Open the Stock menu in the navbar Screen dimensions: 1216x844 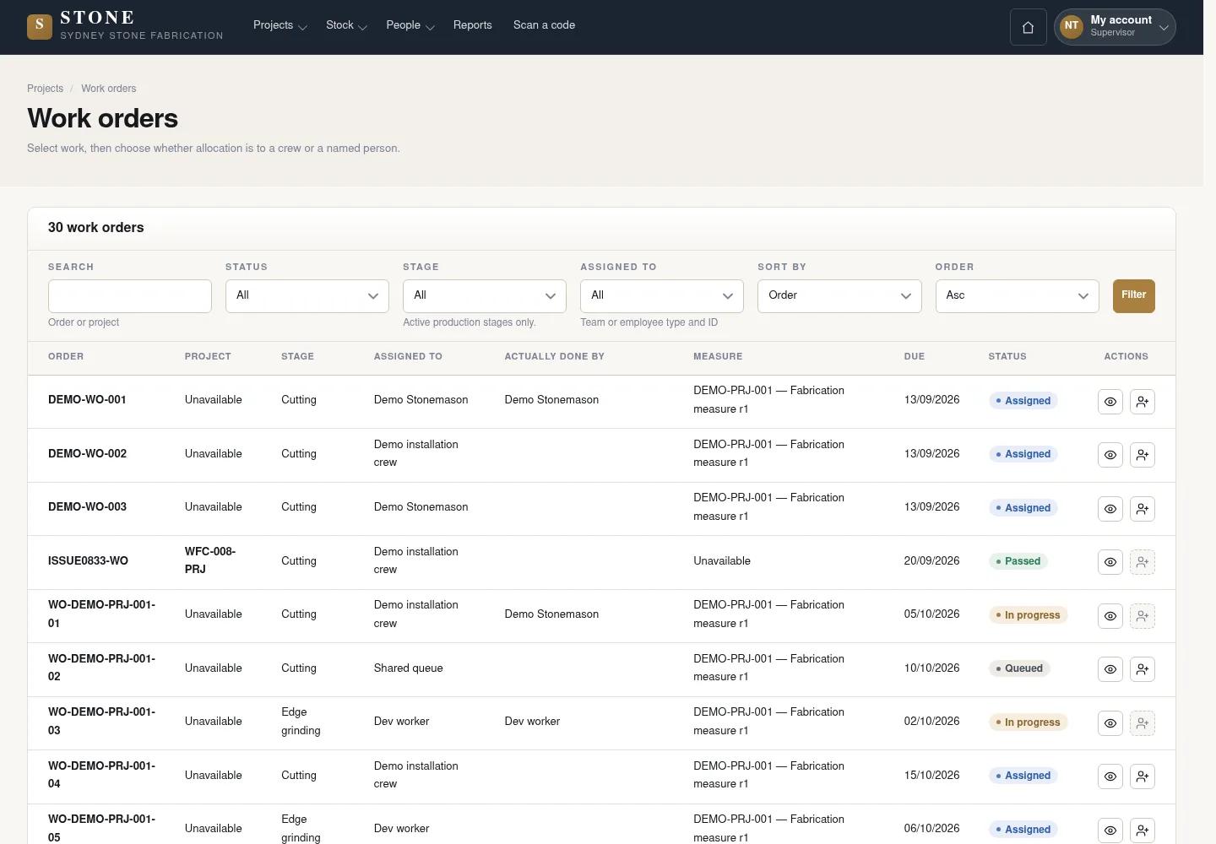click(346, 25)
